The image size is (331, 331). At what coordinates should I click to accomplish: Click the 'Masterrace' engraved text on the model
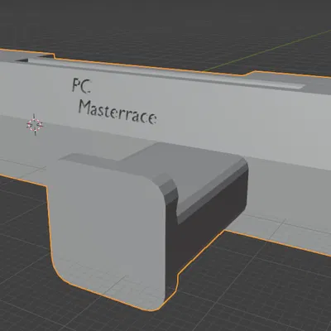point(118,113)
